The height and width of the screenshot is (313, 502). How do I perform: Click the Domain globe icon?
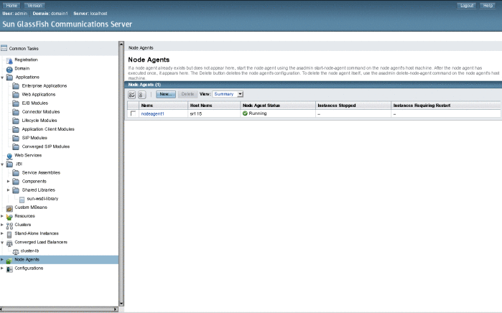[x=9, y=69]
